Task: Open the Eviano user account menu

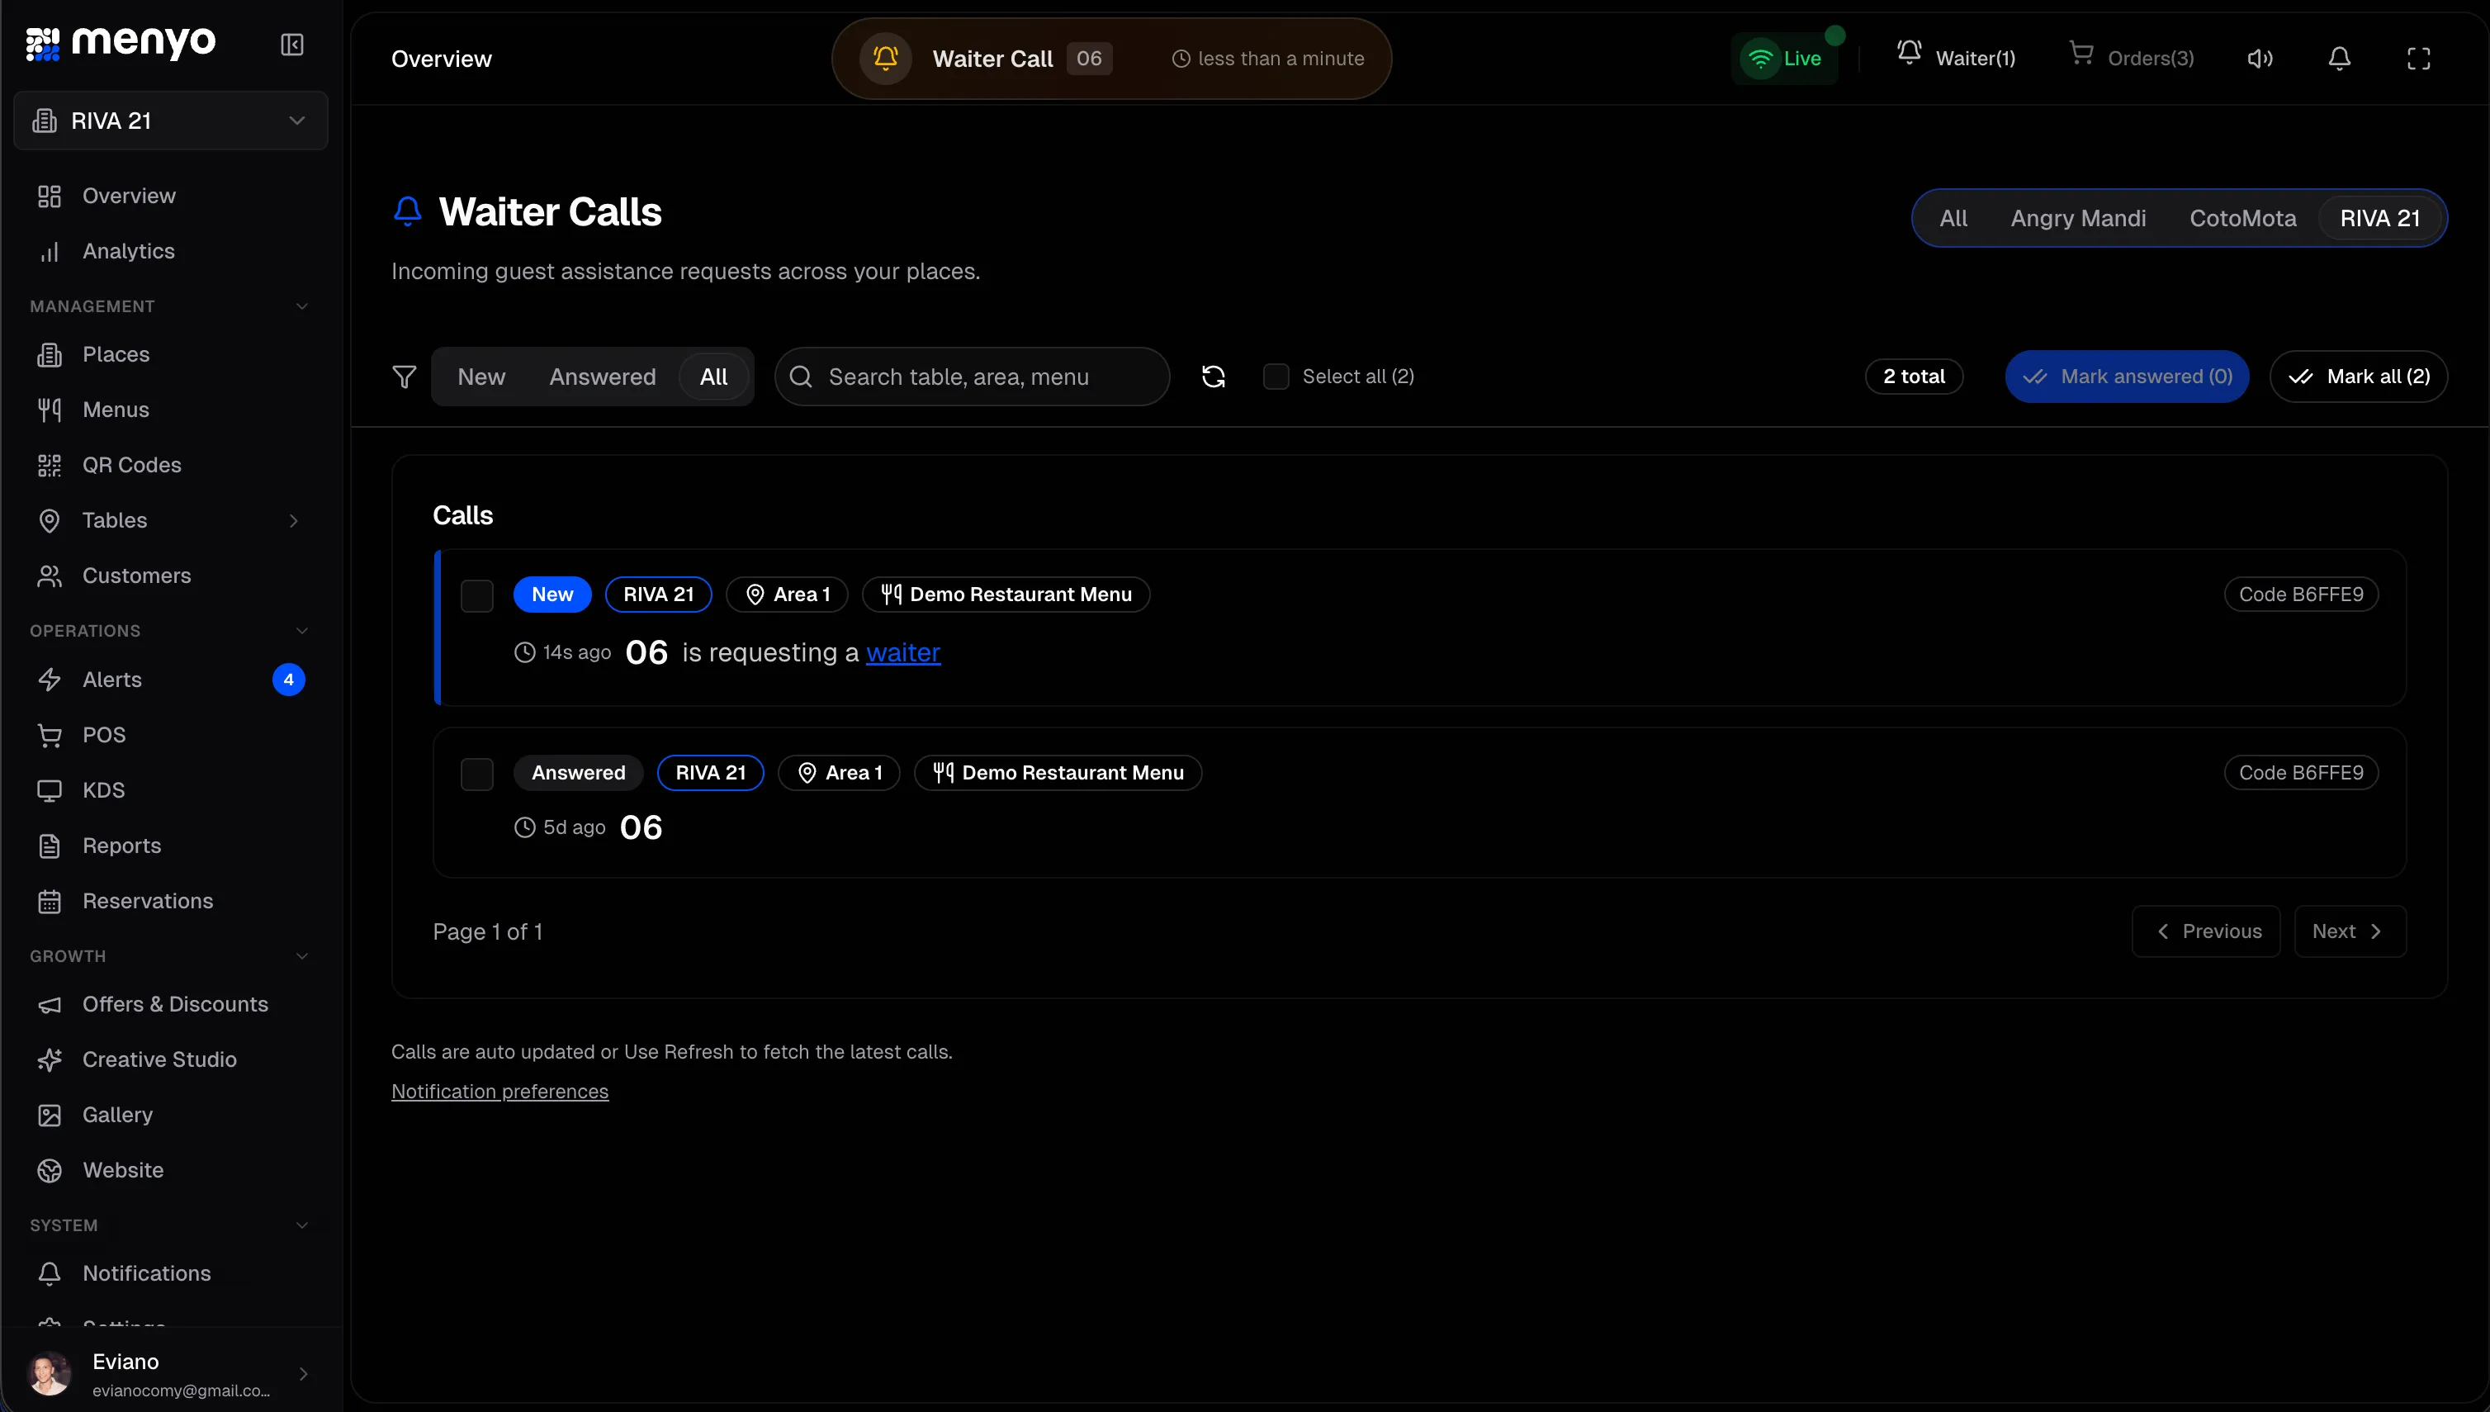Action: pos(171,1373)
